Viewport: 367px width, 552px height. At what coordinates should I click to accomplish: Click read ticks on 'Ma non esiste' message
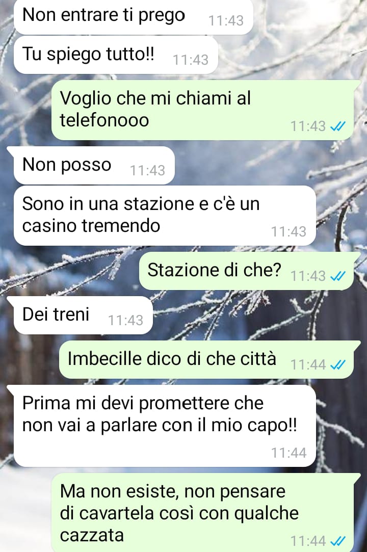click(x=338, y=541)
